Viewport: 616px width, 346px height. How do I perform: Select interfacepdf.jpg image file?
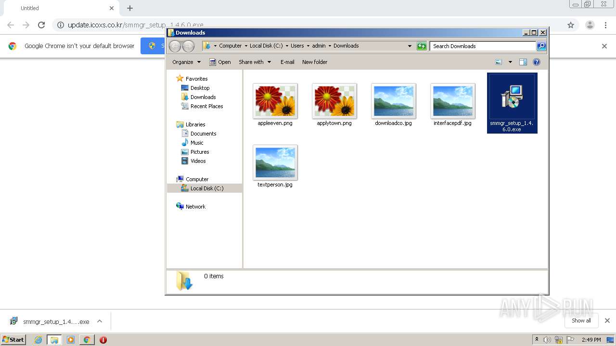tap(453, 101)
